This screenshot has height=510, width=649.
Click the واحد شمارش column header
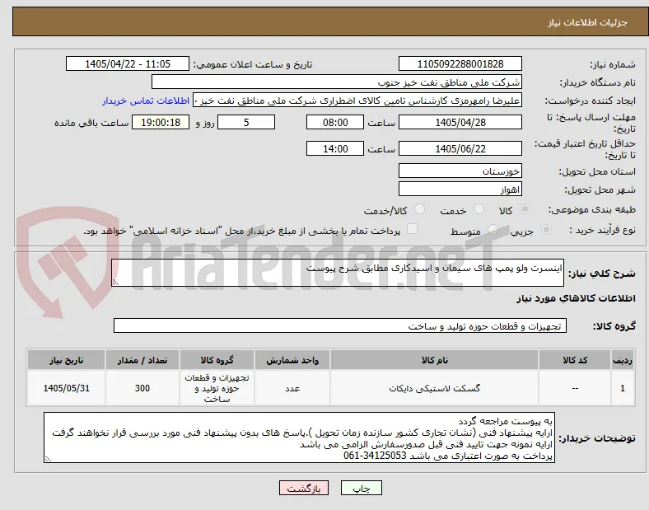(292, 360)
